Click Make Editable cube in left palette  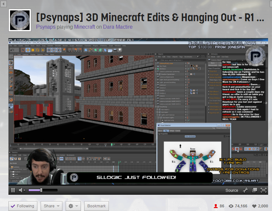coord(11,63)
